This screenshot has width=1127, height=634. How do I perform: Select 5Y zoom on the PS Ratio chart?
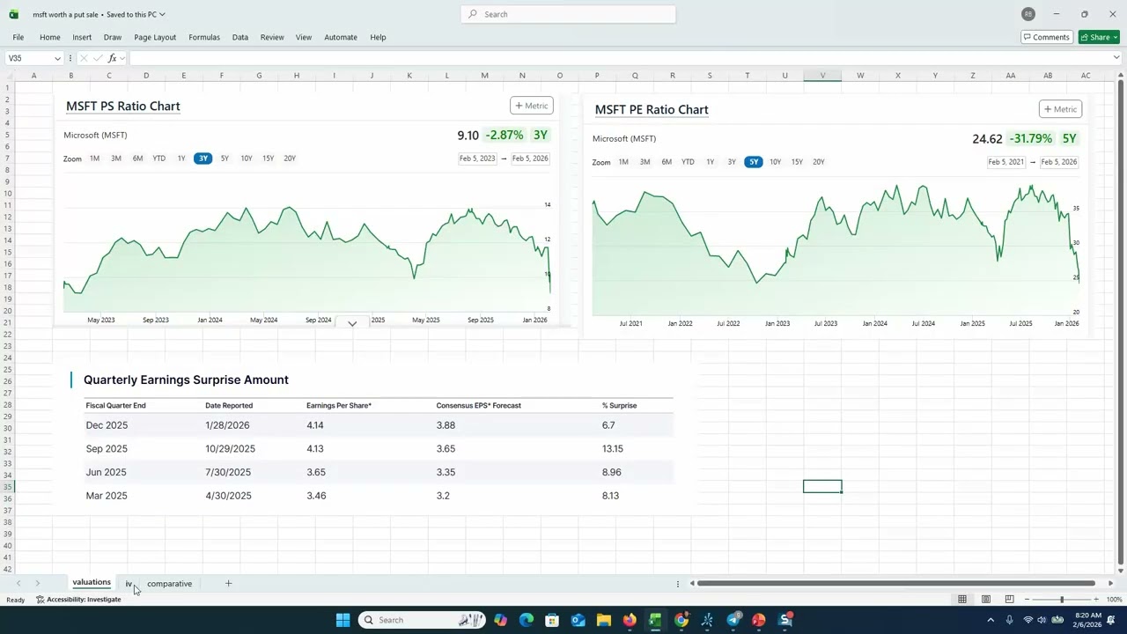coord(225,158)
